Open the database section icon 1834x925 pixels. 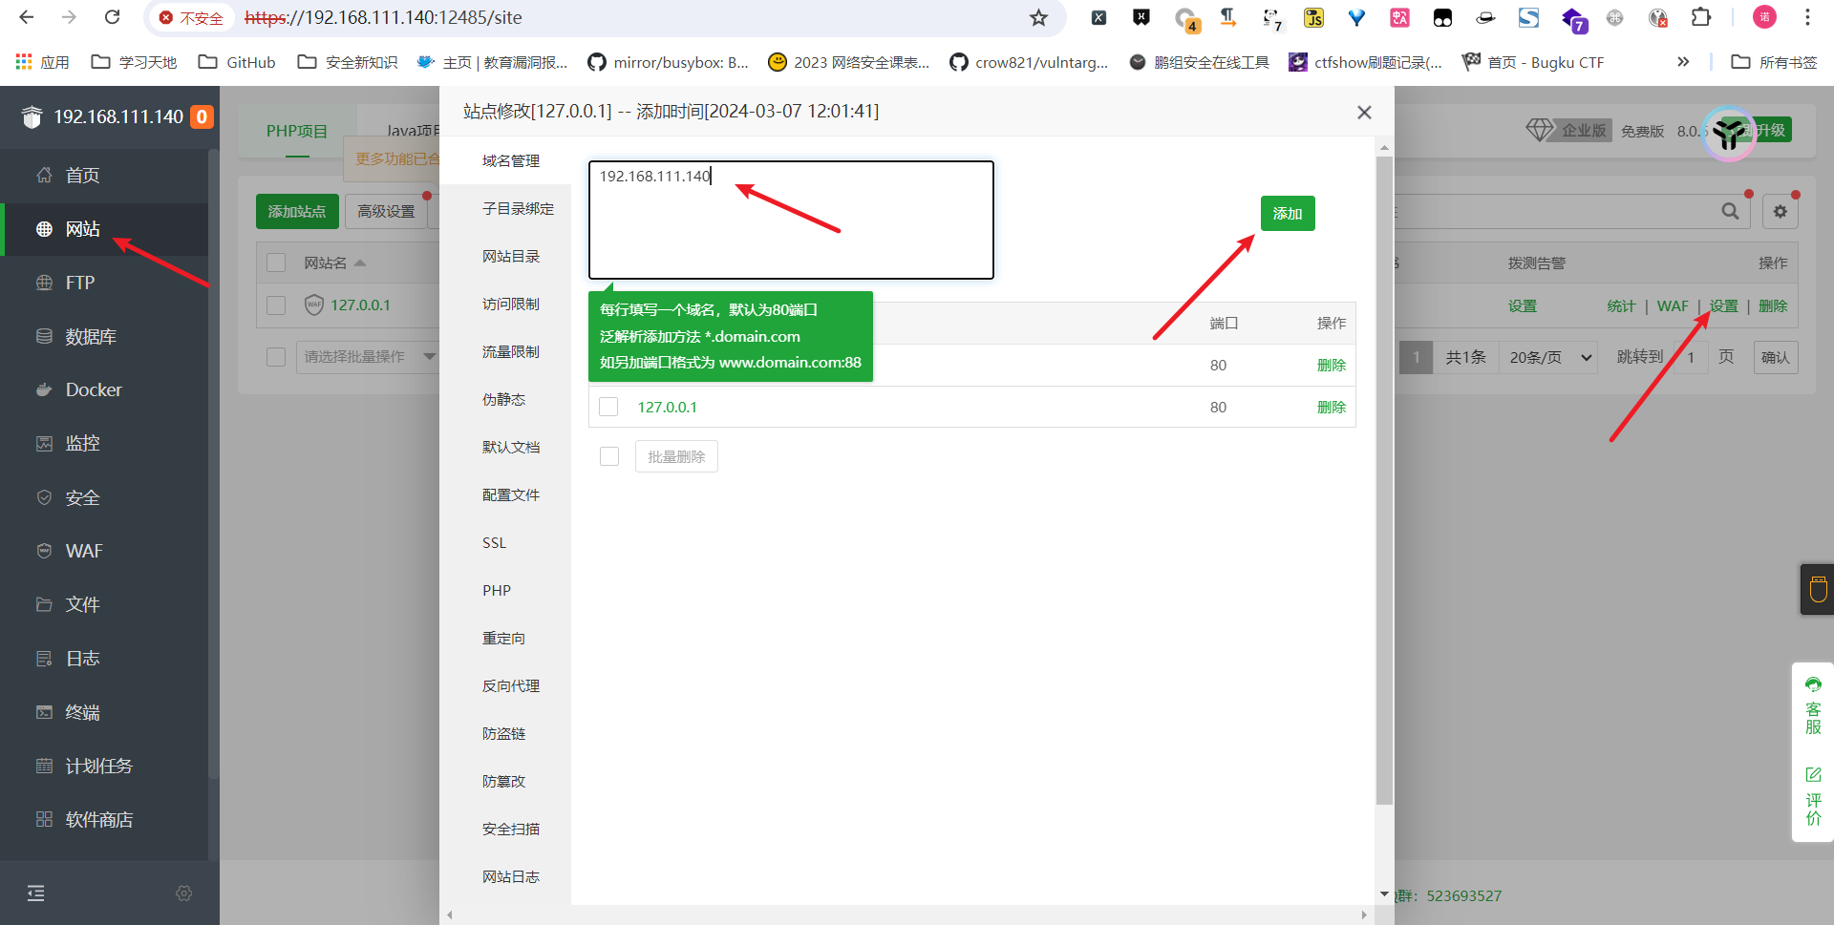[44, 336]
